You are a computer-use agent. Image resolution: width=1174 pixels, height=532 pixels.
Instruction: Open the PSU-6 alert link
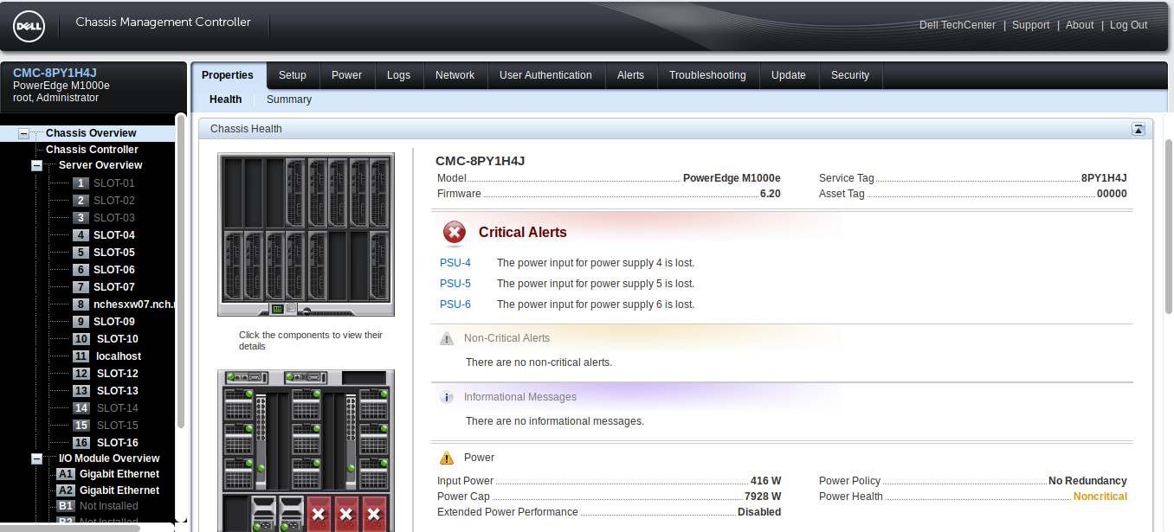(455, 304)
